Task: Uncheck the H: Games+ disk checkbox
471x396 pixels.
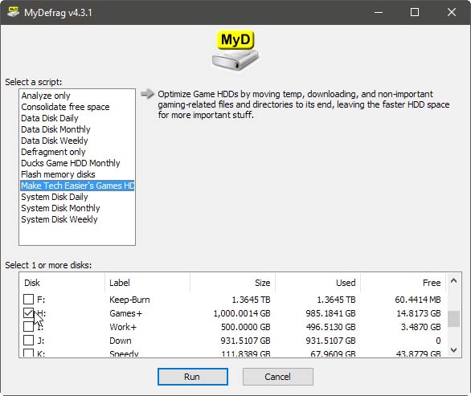Action: tap(29, 312)
